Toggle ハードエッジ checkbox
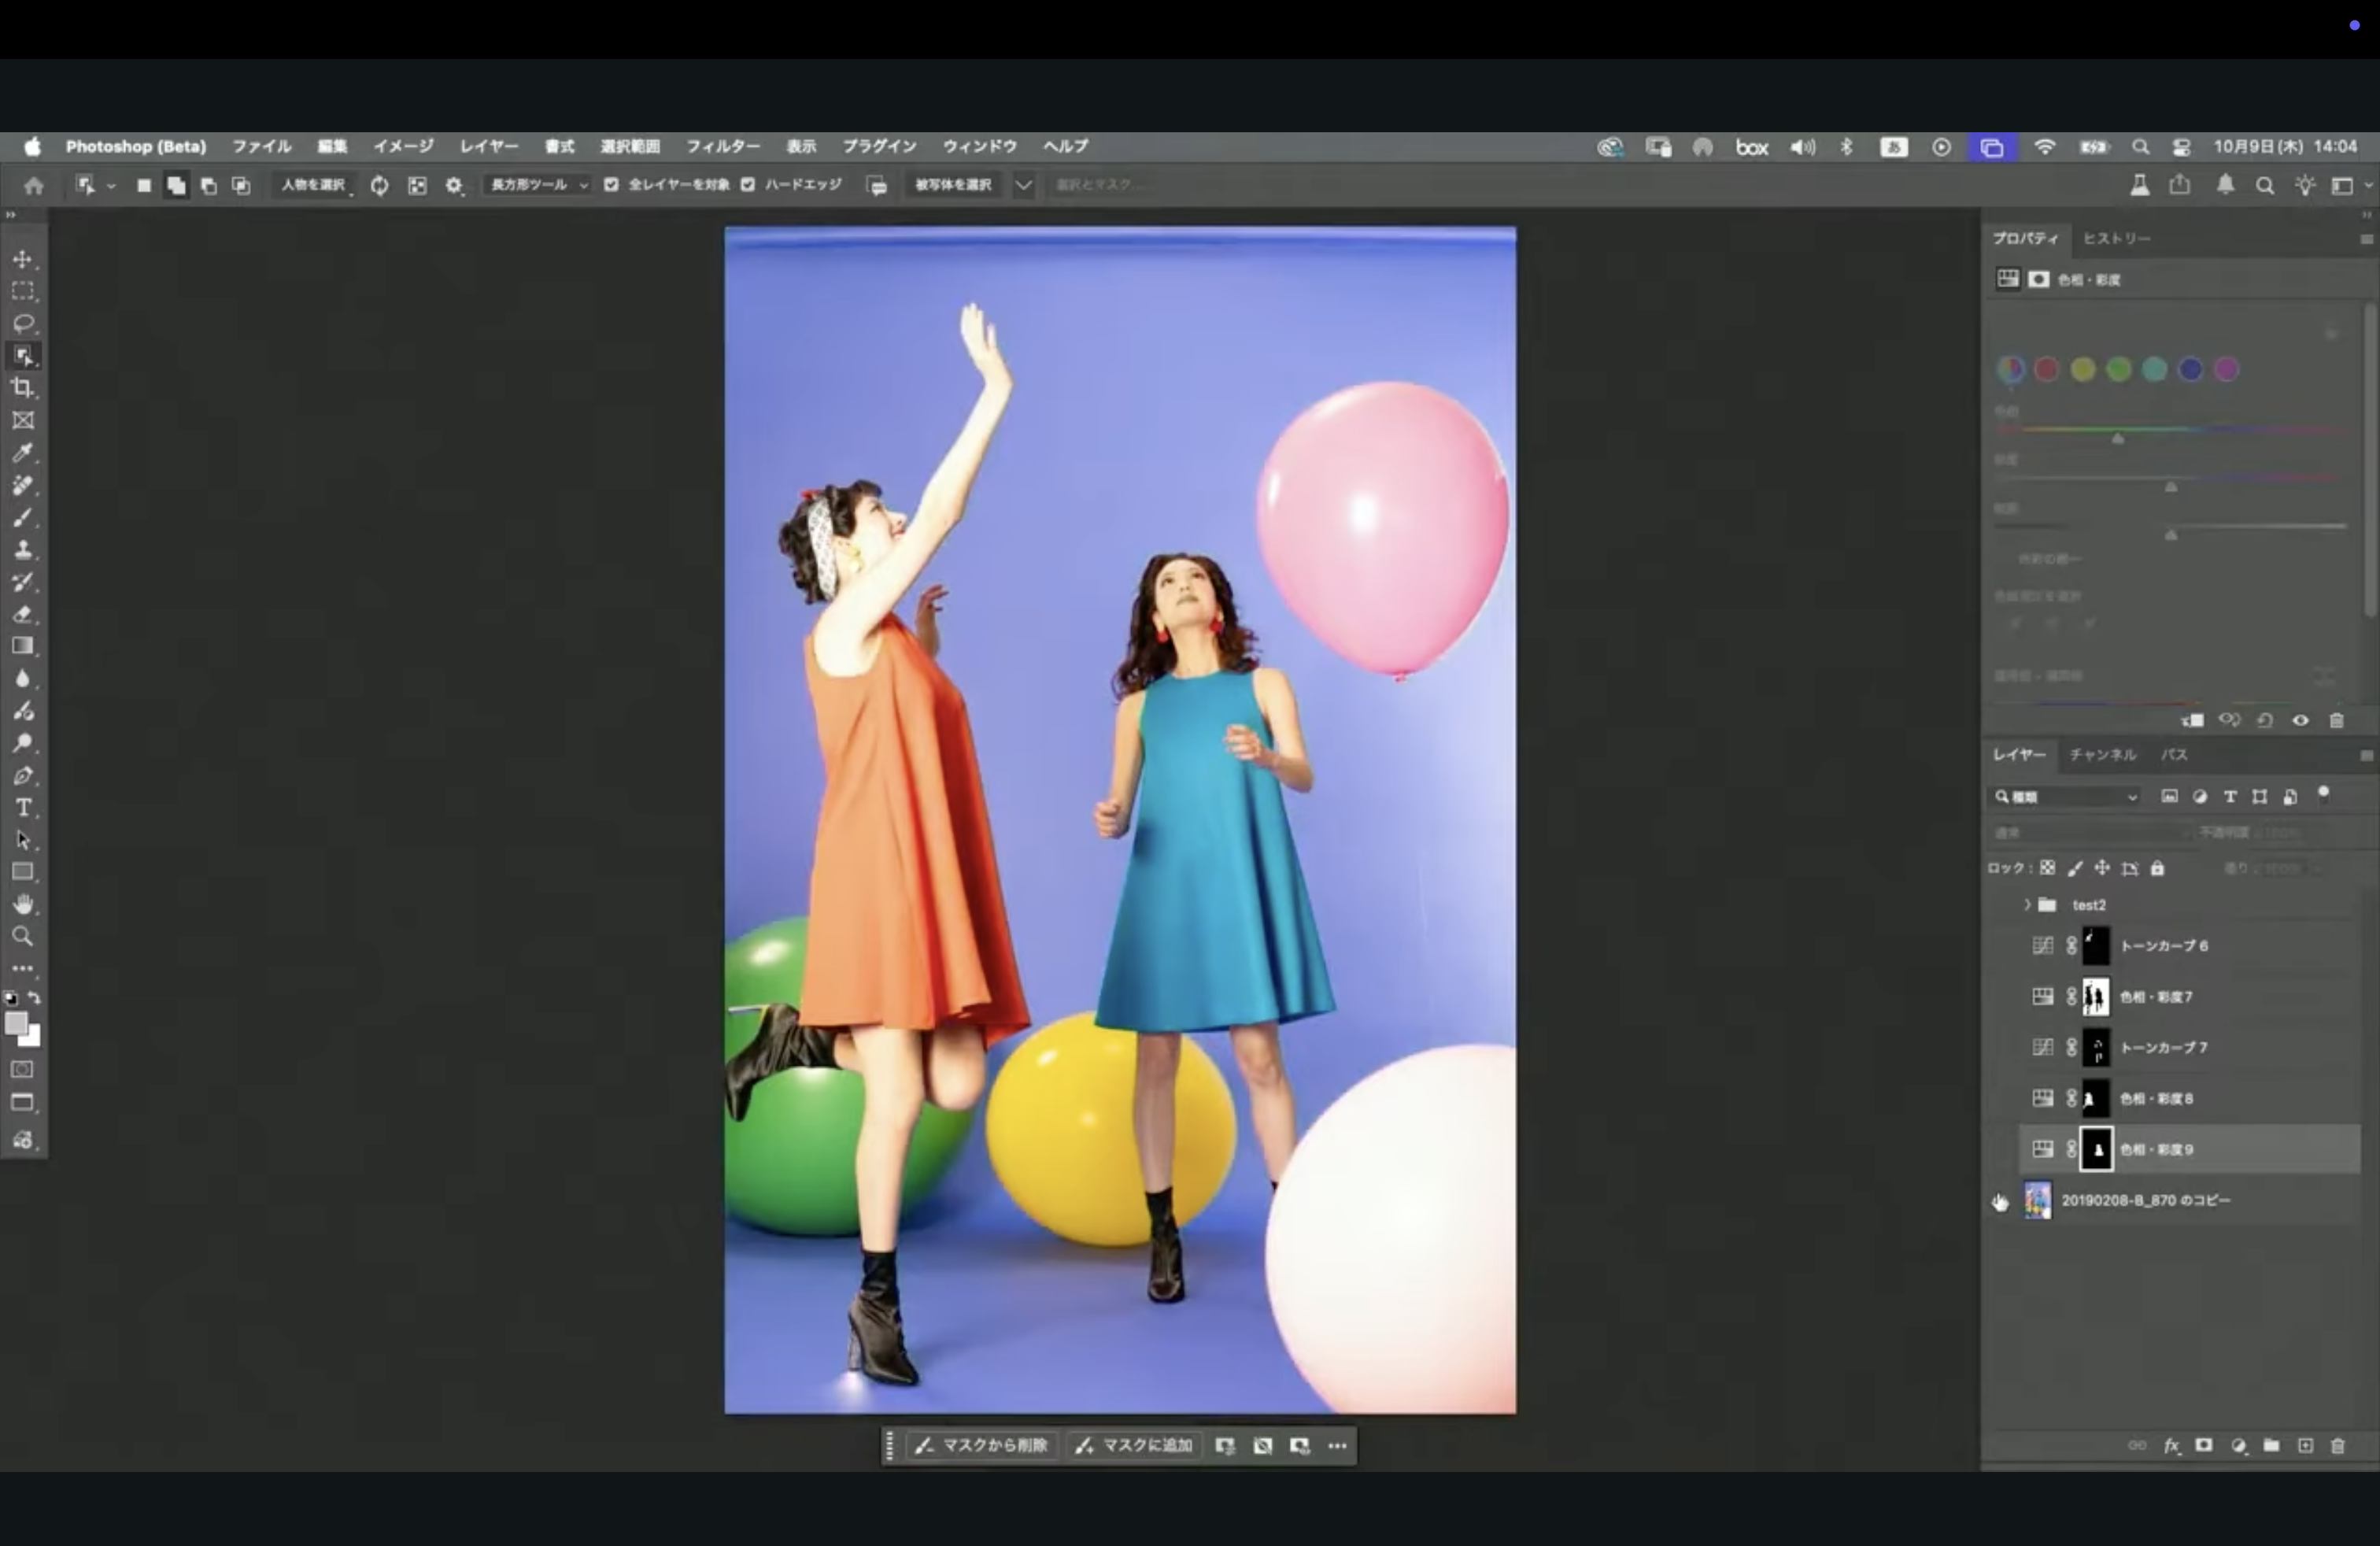 coord(748,185)
